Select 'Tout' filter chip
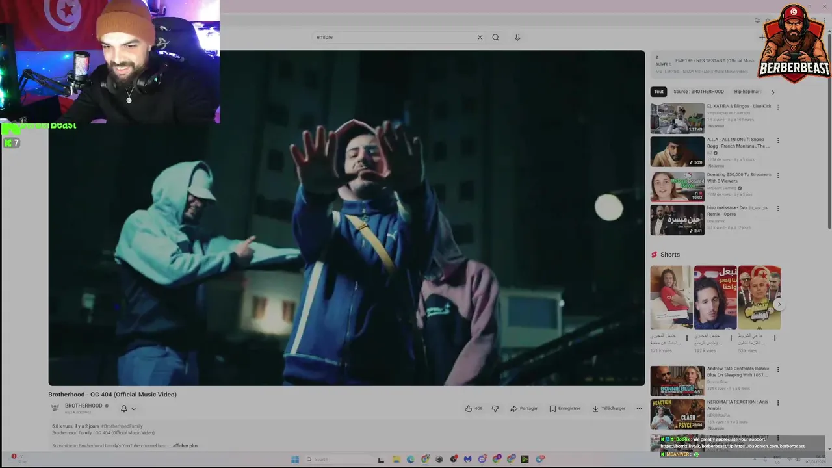The image size is (832, 468). (659, 92)
